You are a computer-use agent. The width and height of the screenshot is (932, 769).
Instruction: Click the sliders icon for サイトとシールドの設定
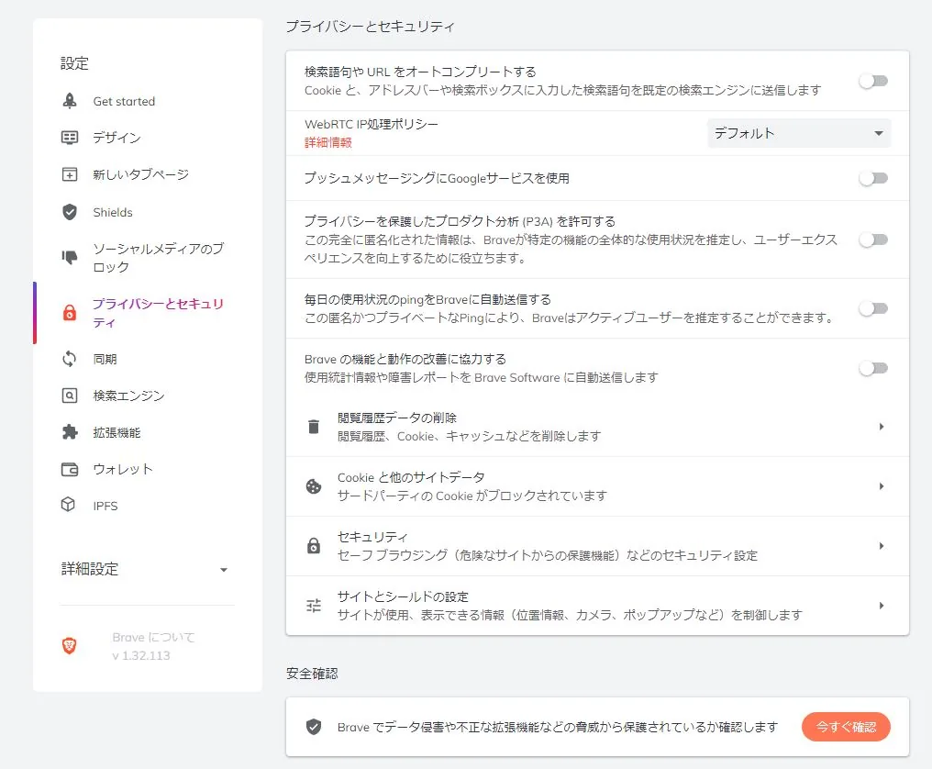click(x=313, y=605)
